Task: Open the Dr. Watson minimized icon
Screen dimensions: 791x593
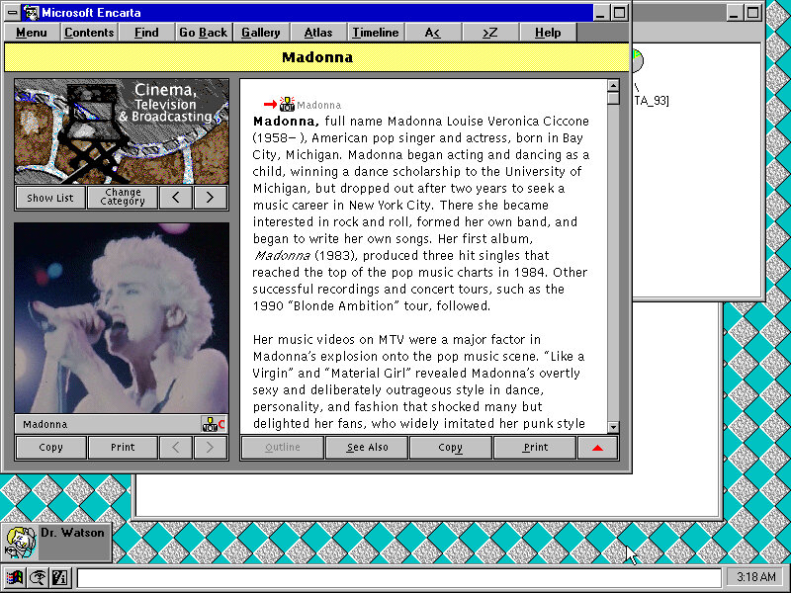Action: coord(21,542)
